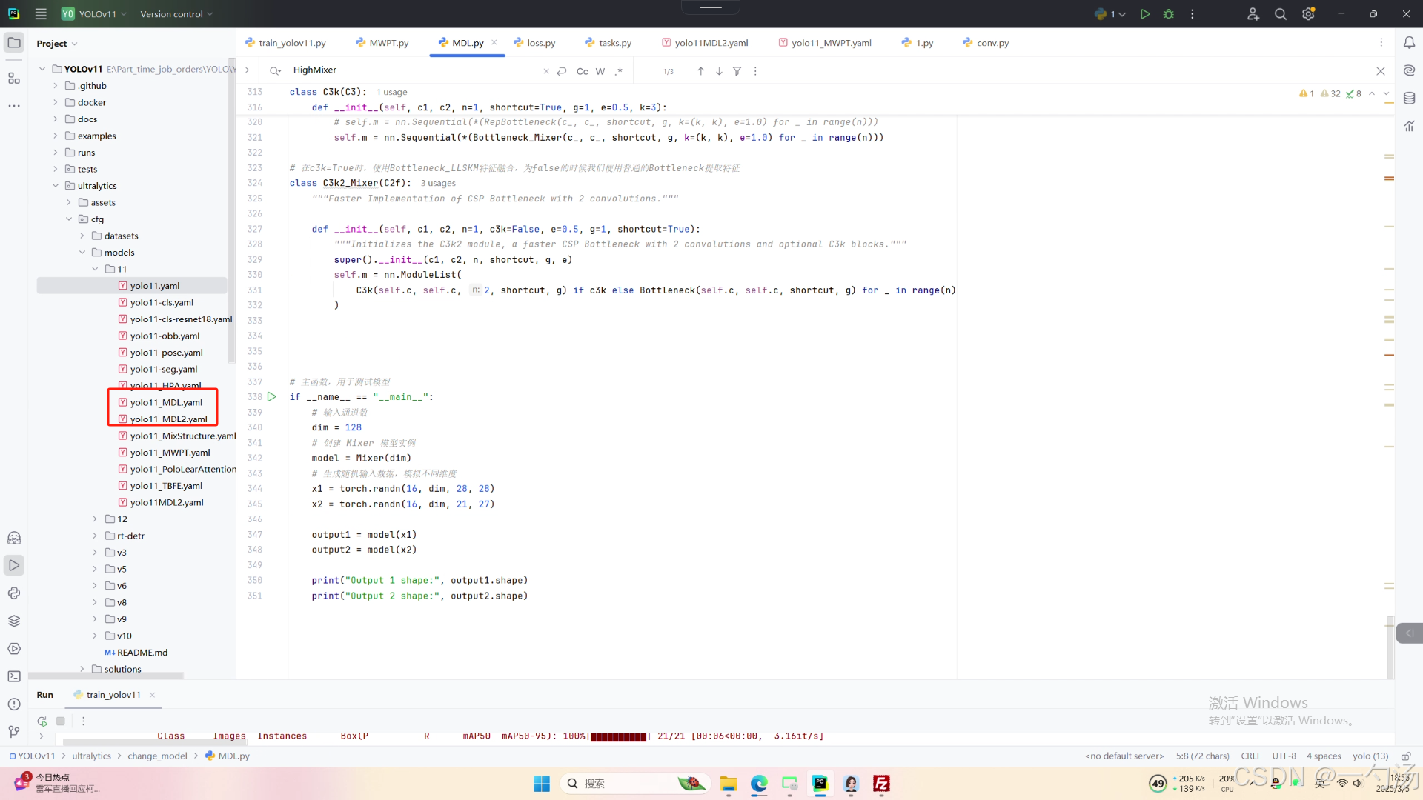Click the Debug bug icon
The width and height of the screenshot is (1423, 800).
pos(1169,14)
